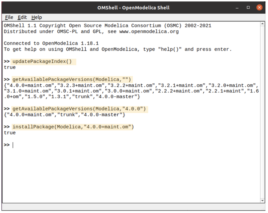This screenshot has height=213, width=268.
Task: Click the {"4.0.0+maint.om","trunk","4.0.0-master"} result
Action: (64, 115)
